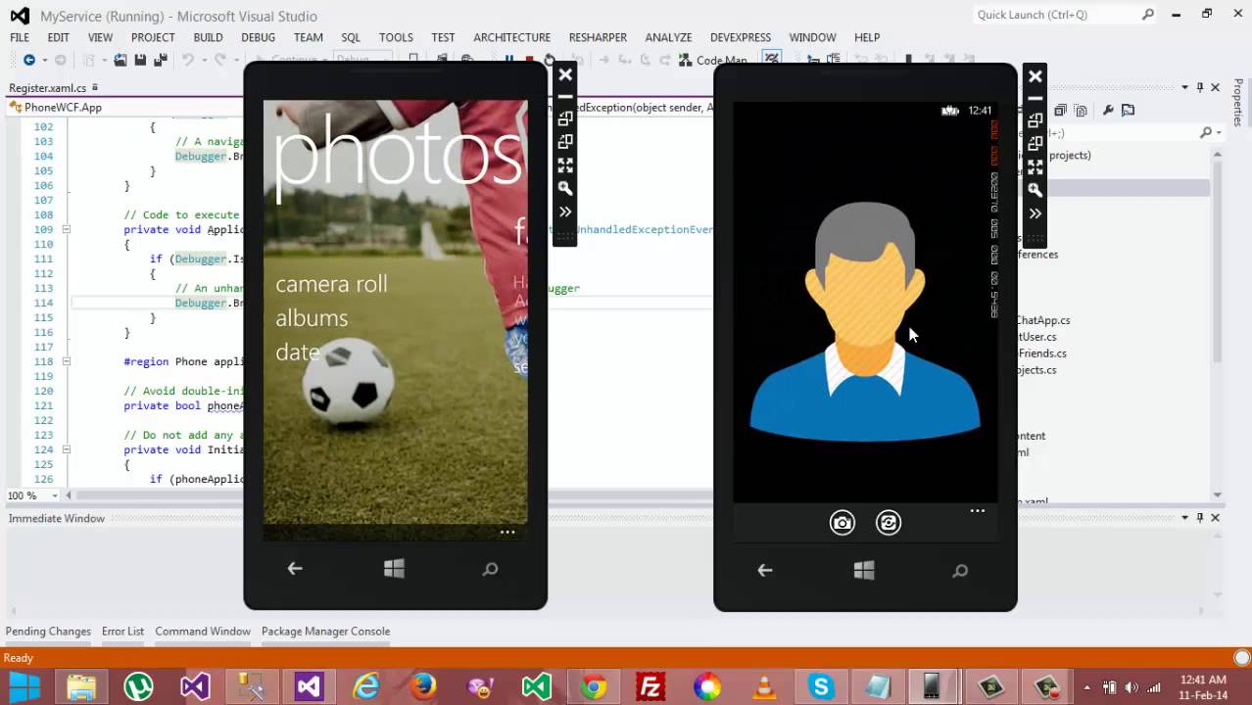The height and width of the screenshot is (705, 1252).
Task: Switch to Command Window tab
Action: 203,632
